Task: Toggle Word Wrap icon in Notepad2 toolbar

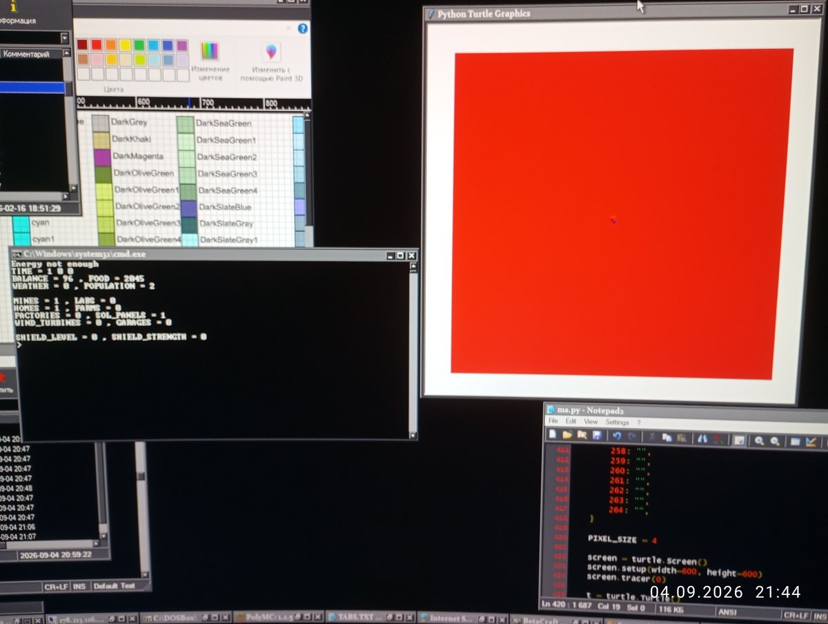Action: point(738,440)
